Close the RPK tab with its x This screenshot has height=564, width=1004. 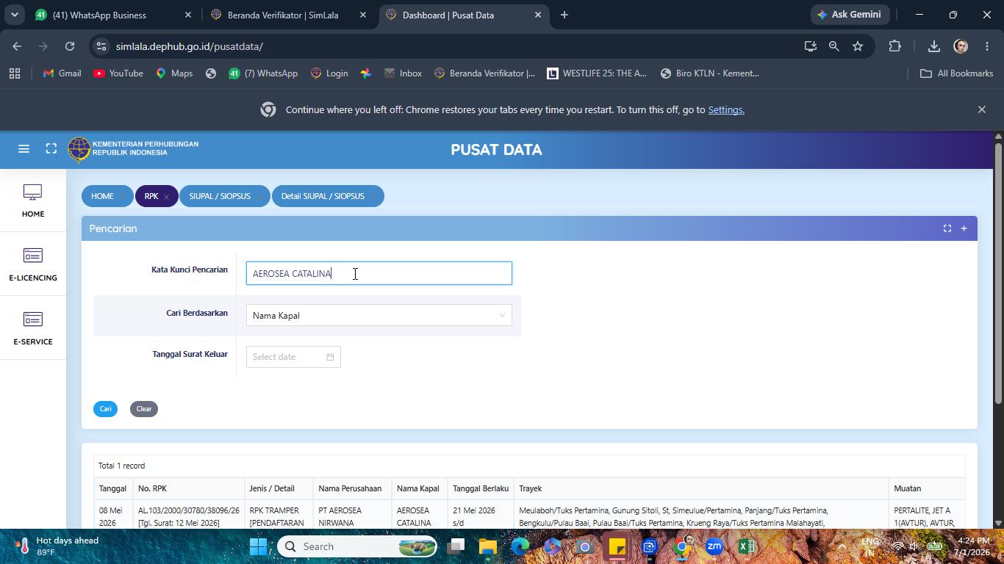coord(166,197)
